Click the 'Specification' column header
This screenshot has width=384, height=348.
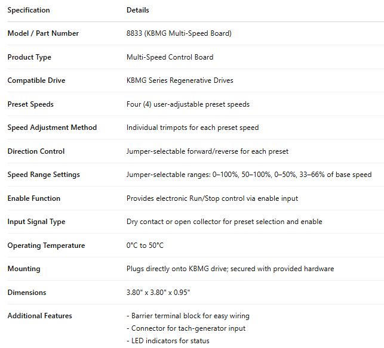(29, 10)
